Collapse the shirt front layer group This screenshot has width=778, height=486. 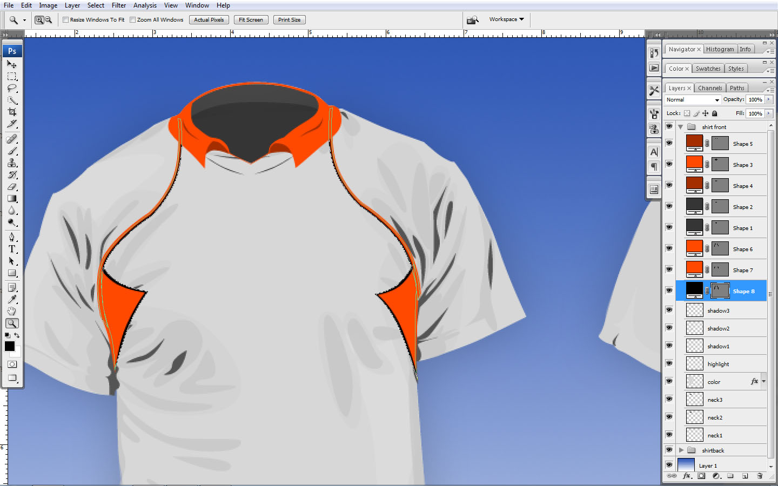point(680,126)
